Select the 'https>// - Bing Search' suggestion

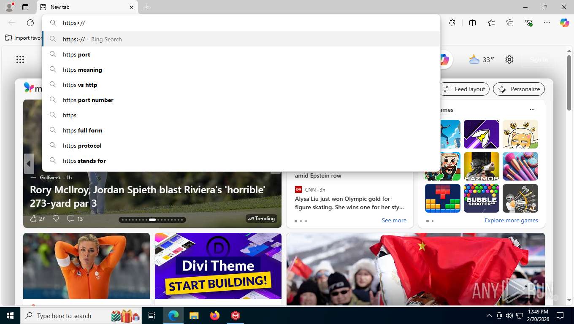(x=241, y=39)
